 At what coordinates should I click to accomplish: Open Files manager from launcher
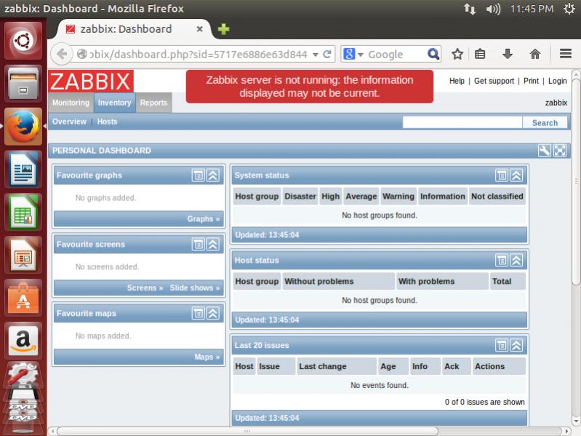coord(23,83)
